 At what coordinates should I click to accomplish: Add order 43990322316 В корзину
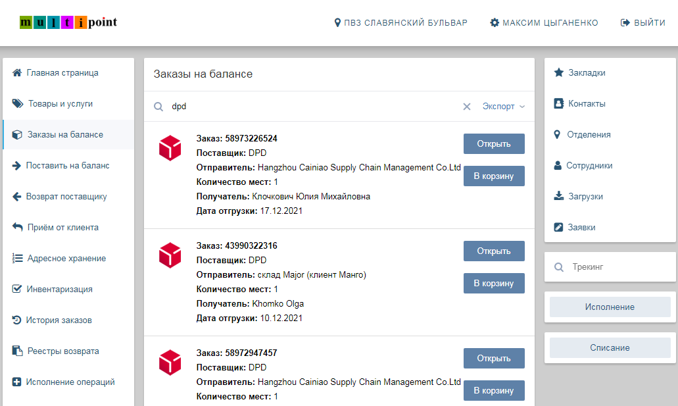coord(494,283)
